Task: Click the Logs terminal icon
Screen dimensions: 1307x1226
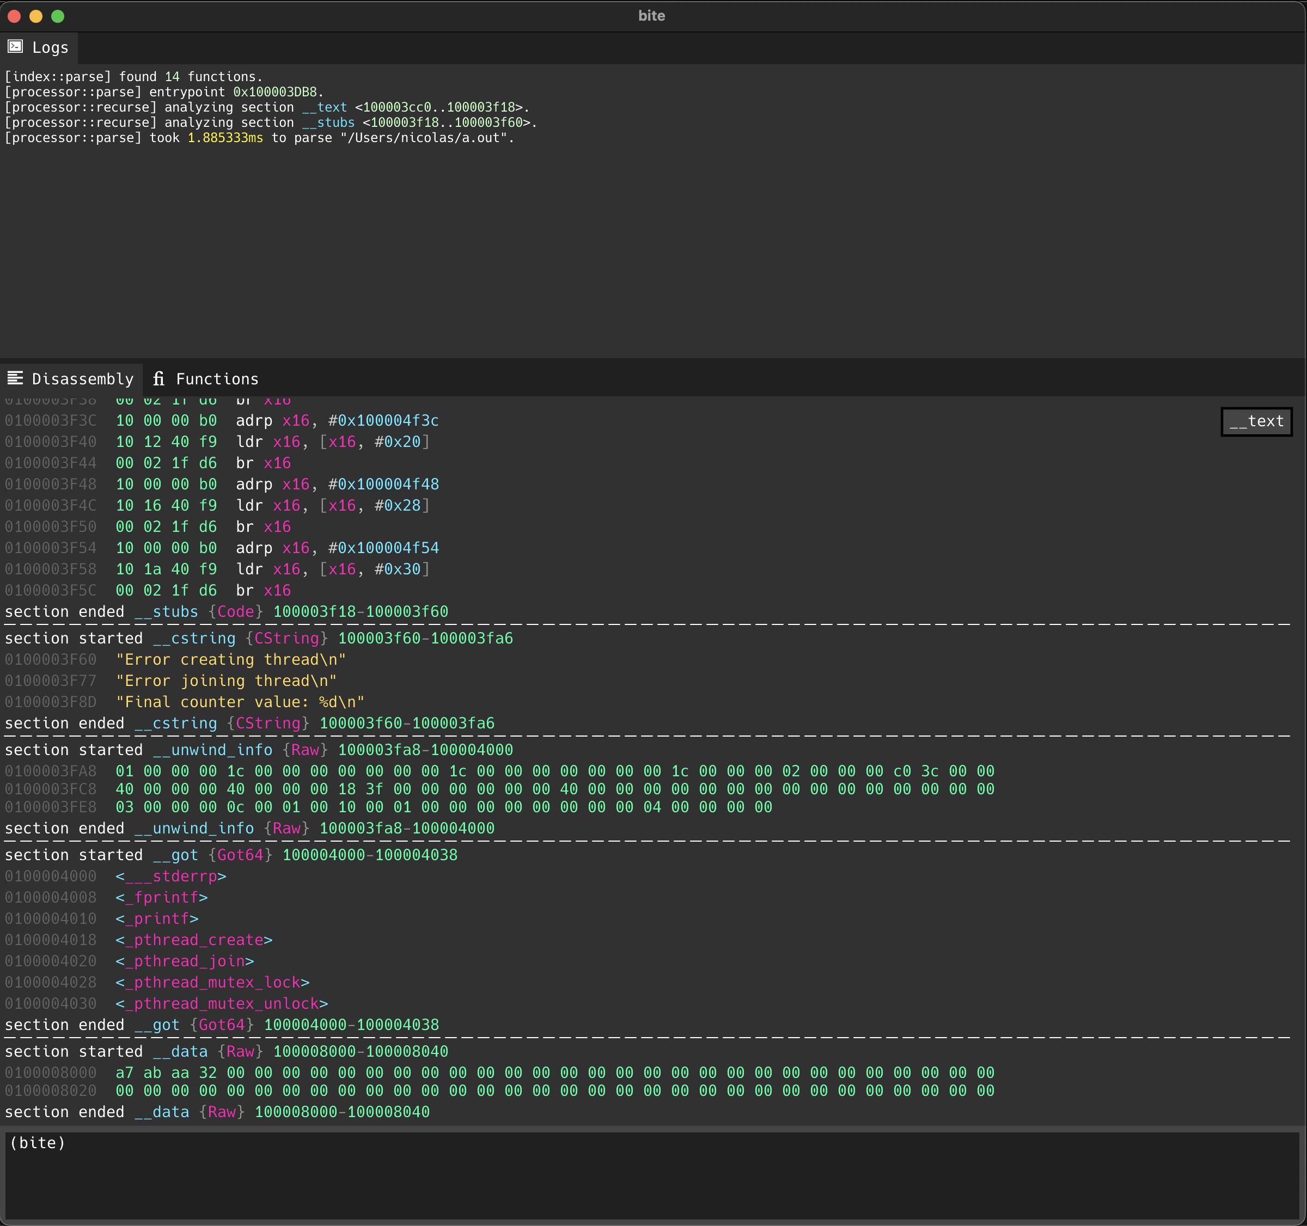Action: pyautogui.click(x=15, y=47)
